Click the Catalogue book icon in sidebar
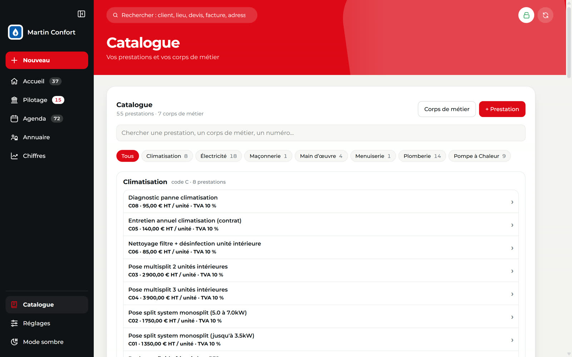The width and height of the screenshot is (572, 357). (14, 305)
